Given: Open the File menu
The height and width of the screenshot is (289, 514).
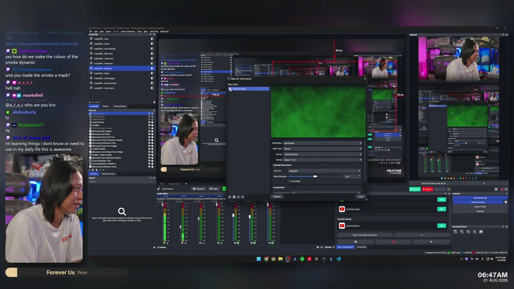Looking at the screenshot, I should [x=91, y=31].
